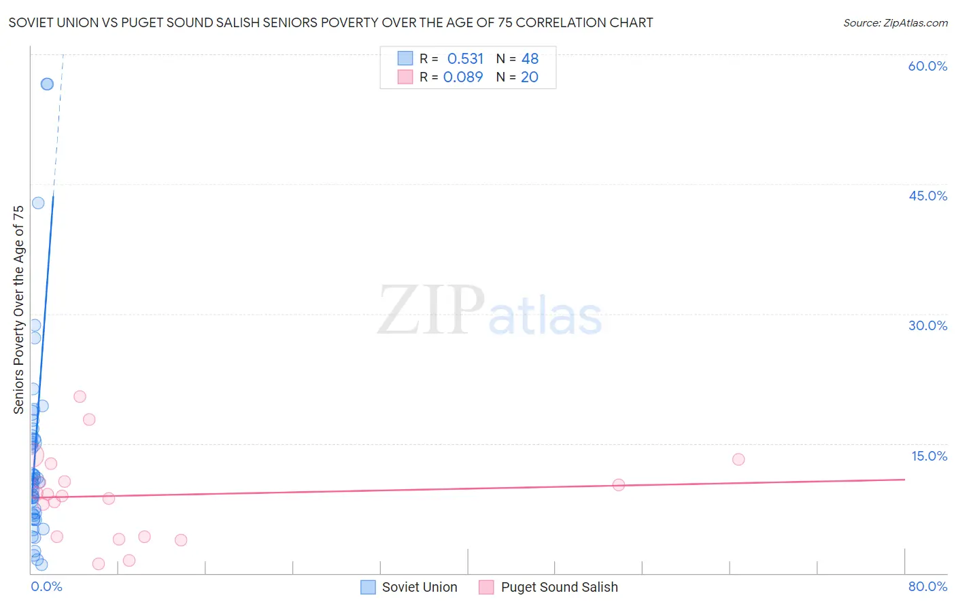
Task: Select the rightmost pink data point
Action: coord(738,459)
